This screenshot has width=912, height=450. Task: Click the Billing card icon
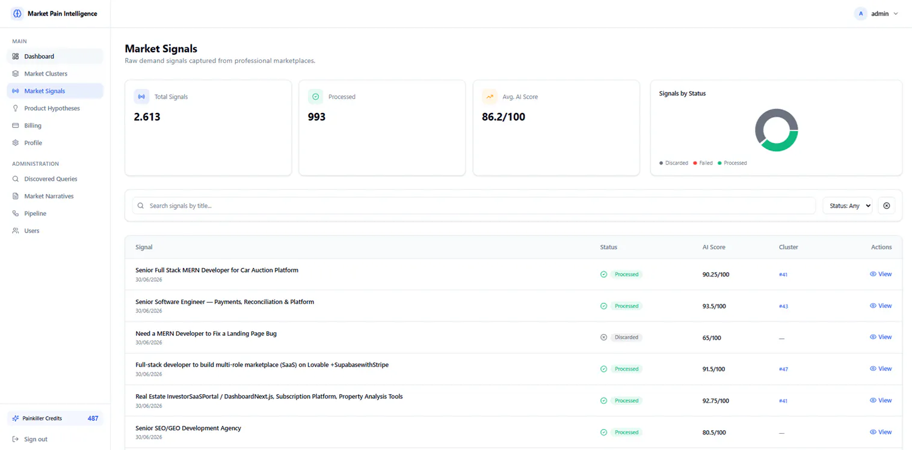[x=16, y=126]
